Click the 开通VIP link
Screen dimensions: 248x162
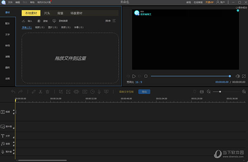coord(210,2)
